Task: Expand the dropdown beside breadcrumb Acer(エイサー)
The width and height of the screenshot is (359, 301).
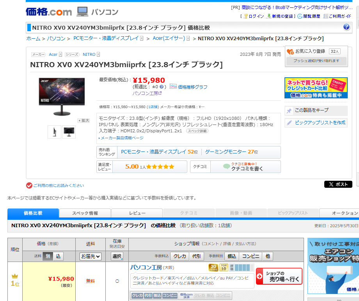Action: (x=188, y=39)
